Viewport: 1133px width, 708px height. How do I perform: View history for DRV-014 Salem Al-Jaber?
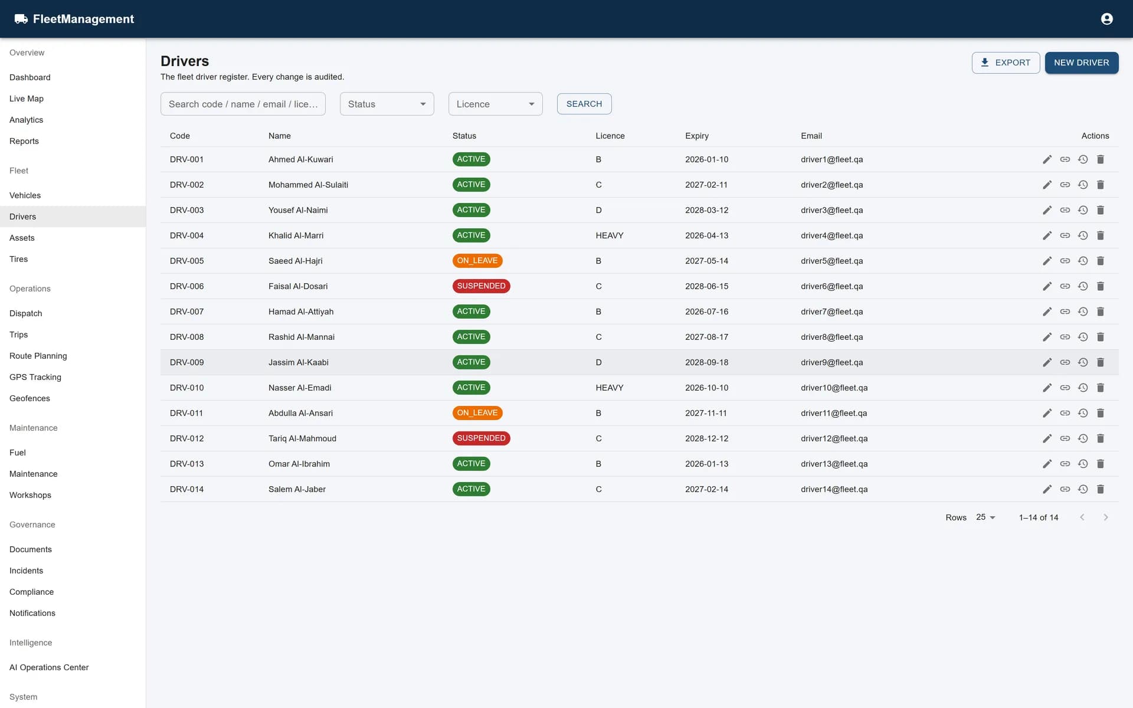click(x=1083, y=489)
